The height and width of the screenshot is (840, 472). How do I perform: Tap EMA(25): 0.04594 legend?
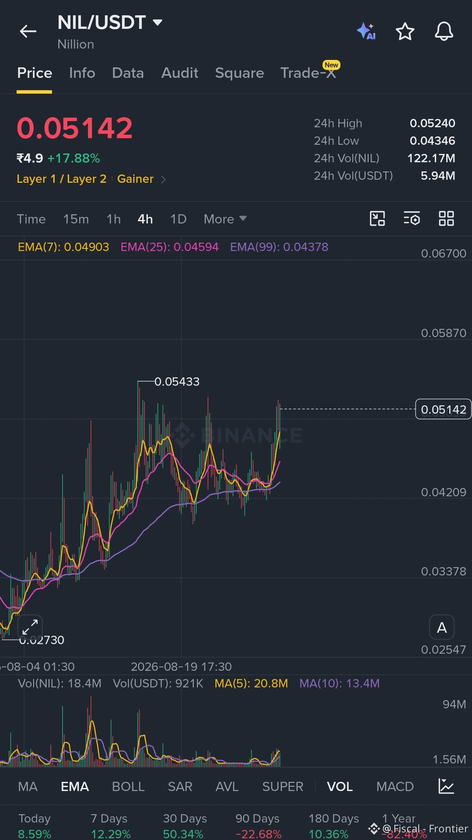click(x=170, y=247)
